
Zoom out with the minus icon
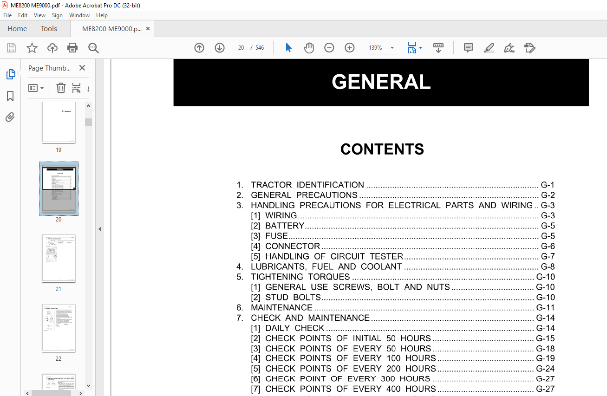329,48
